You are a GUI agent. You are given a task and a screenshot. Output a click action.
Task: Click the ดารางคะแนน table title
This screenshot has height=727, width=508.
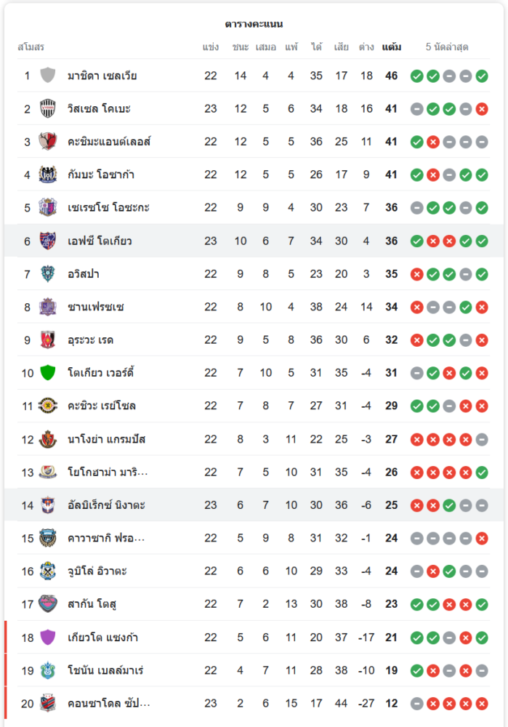(x=254, y=24)
